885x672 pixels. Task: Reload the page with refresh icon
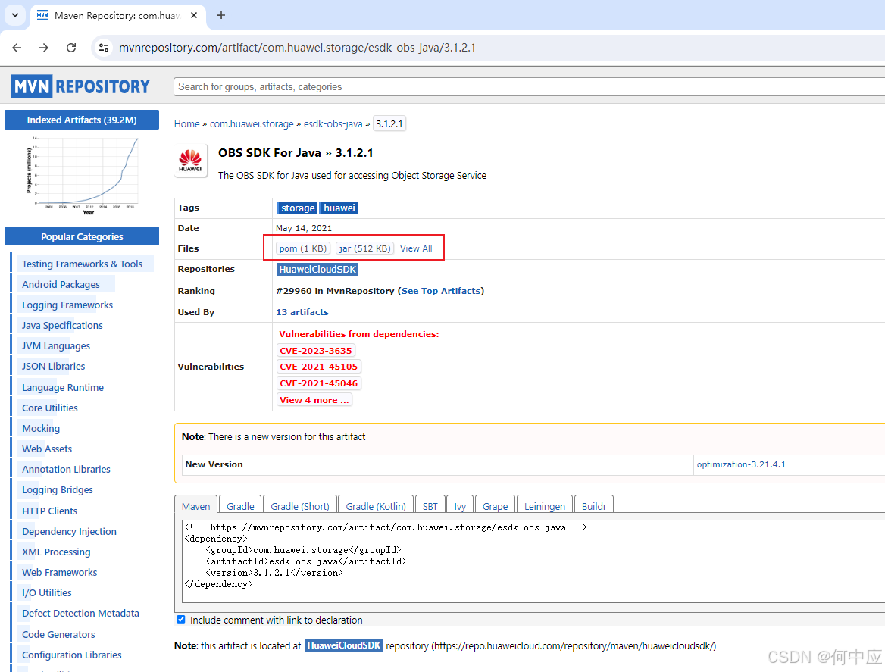tap(71, 48)
